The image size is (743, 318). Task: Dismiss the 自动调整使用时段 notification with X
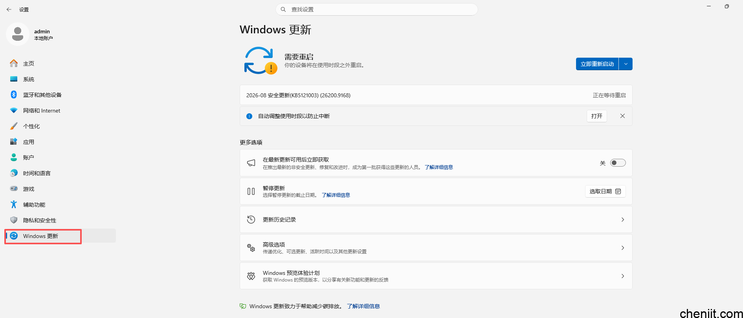pyautogui.click(x=622, y=116)
